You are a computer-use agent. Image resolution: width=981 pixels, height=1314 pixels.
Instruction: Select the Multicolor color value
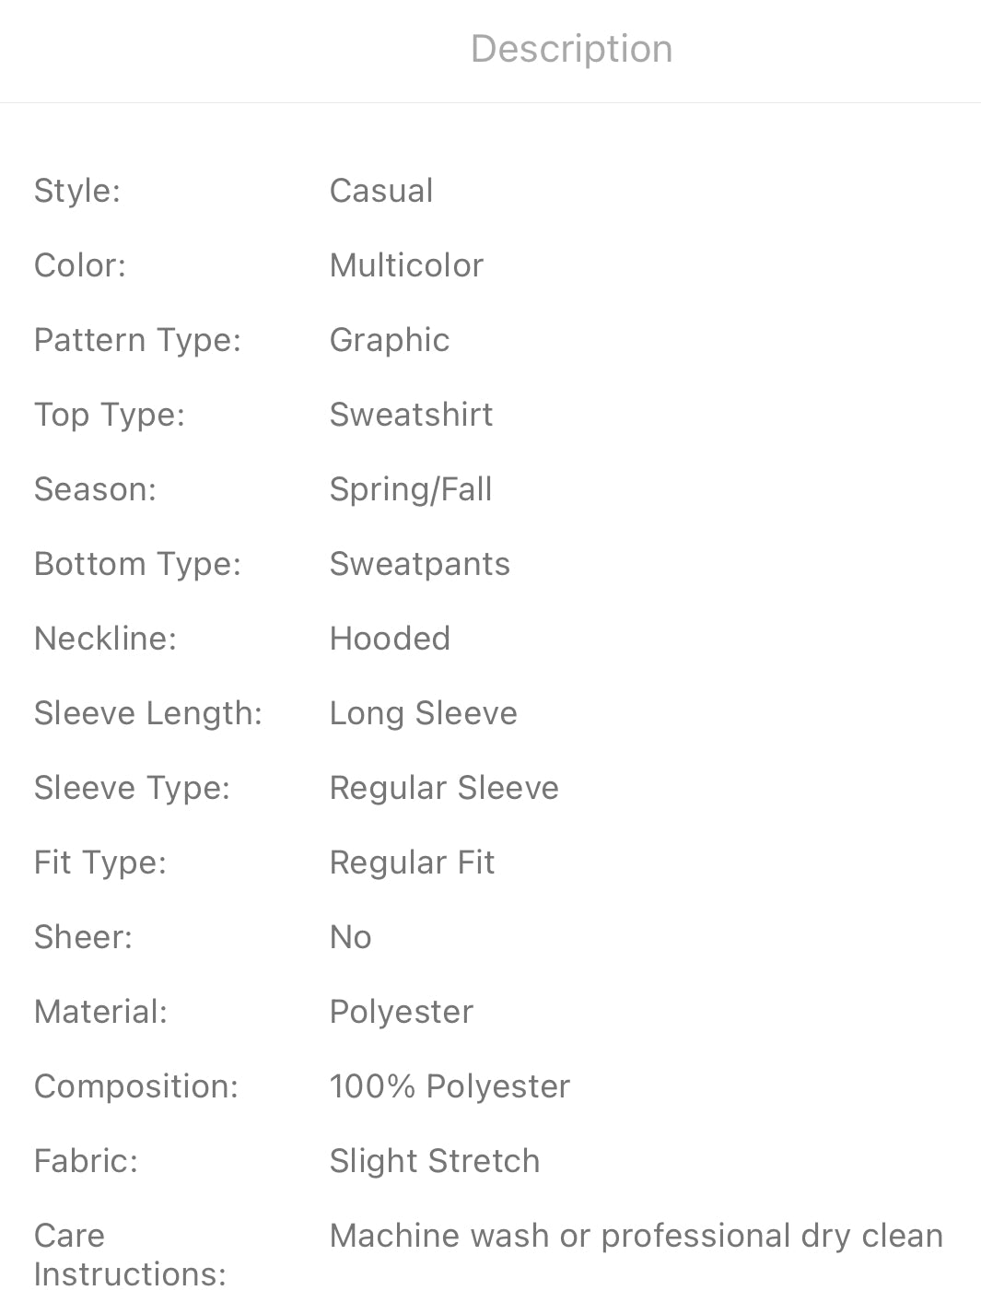coord(406,265)
